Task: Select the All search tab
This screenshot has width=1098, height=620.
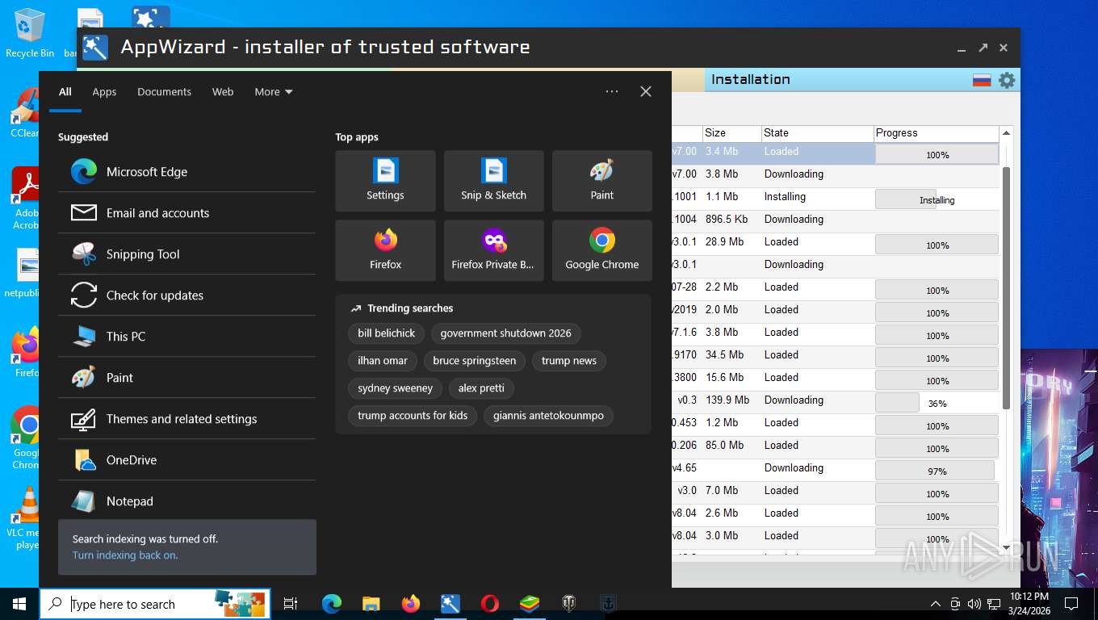Action: pos(65,92)
